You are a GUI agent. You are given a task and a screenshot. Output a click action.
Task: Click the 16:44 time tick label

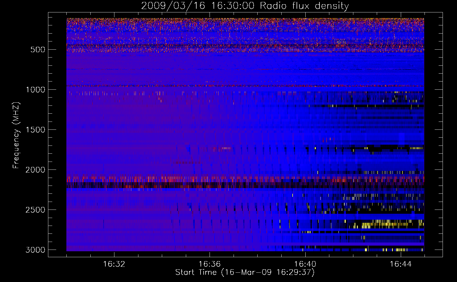tap(401, 264)
